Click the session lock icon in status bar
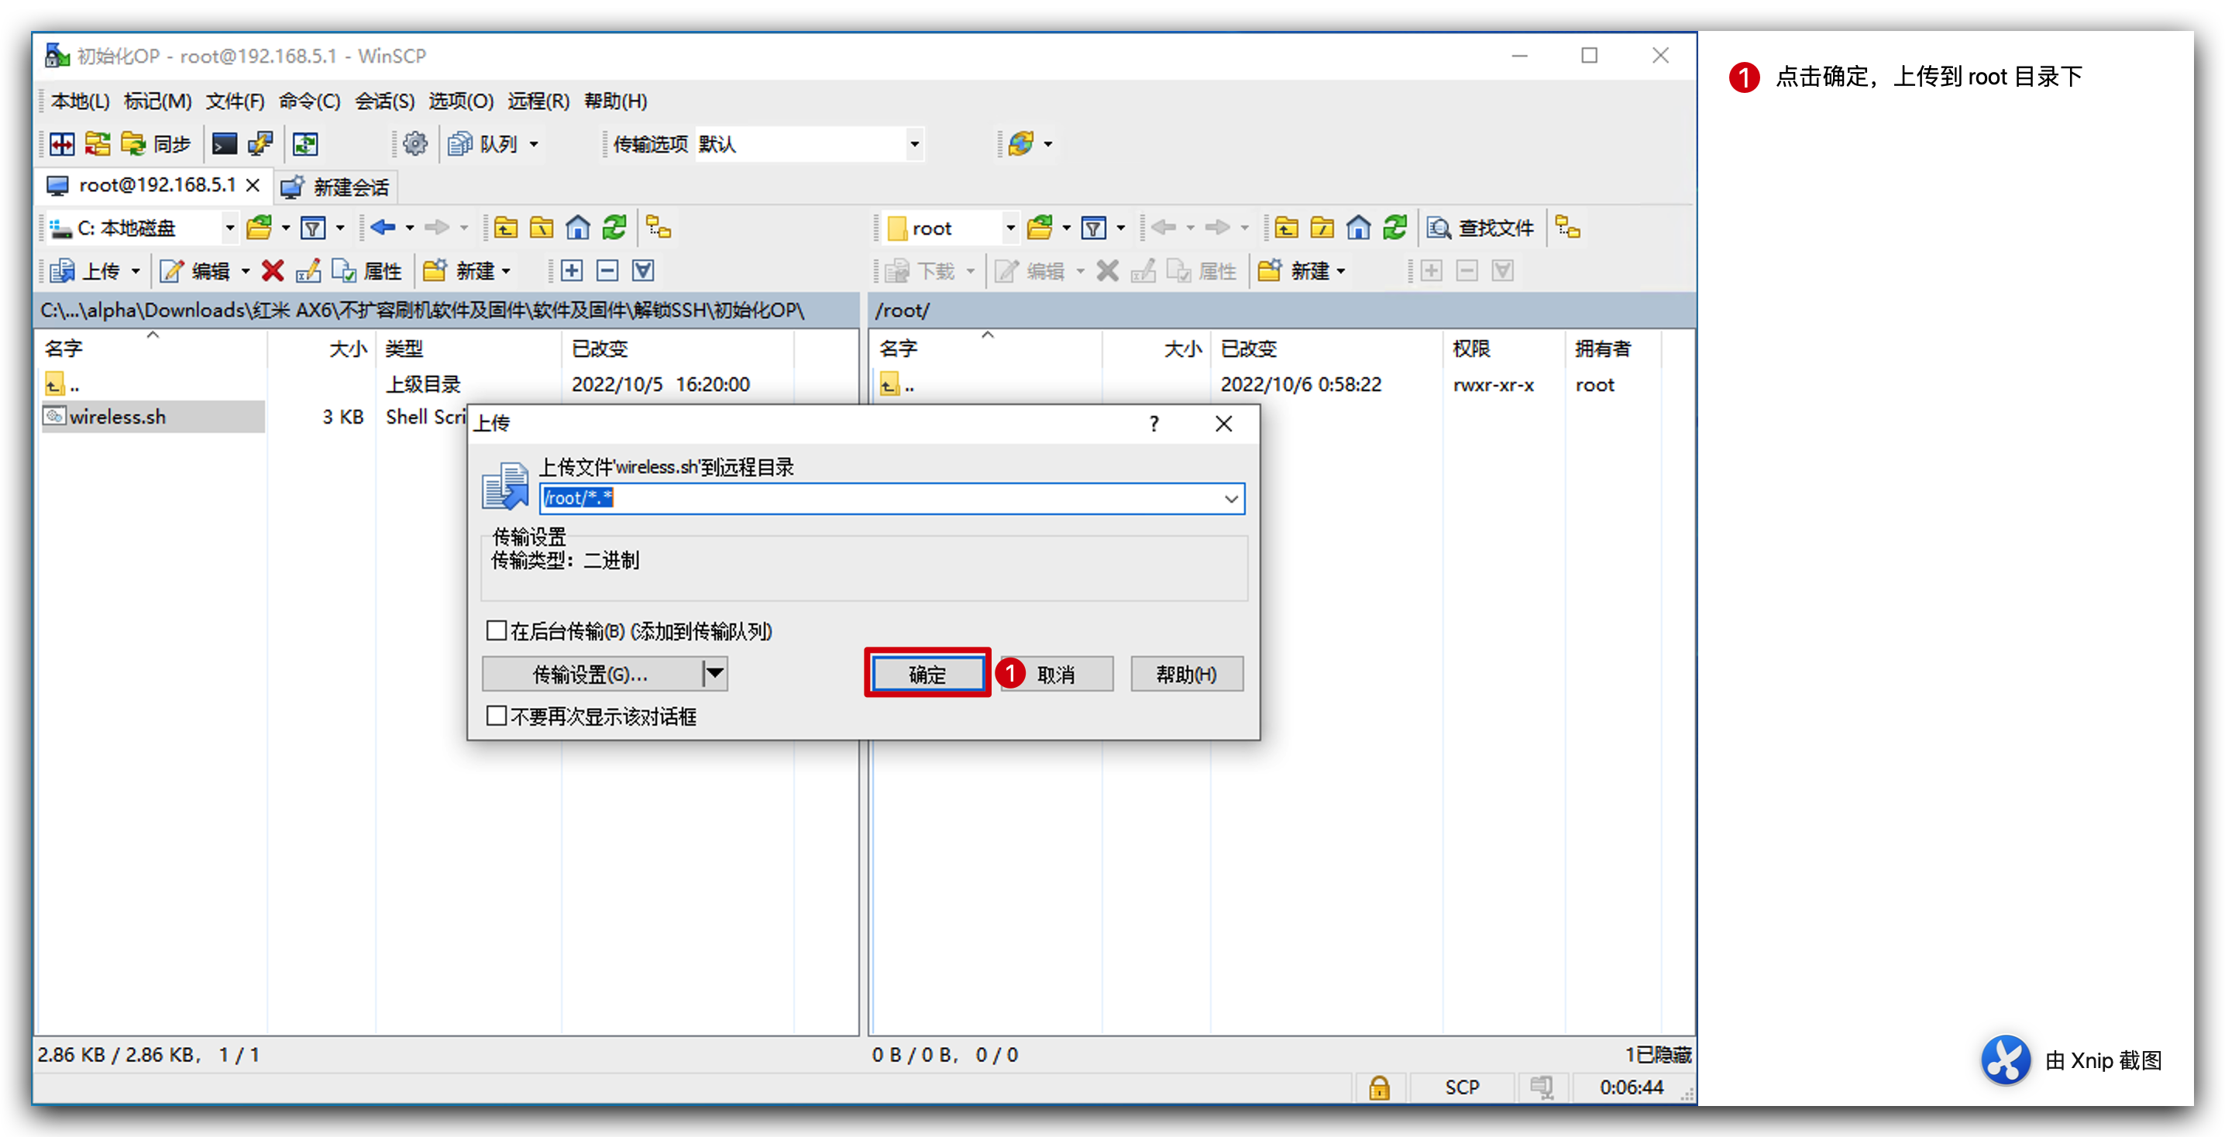This screenshot has width=2225, height=1137. pos(1380,1087)
